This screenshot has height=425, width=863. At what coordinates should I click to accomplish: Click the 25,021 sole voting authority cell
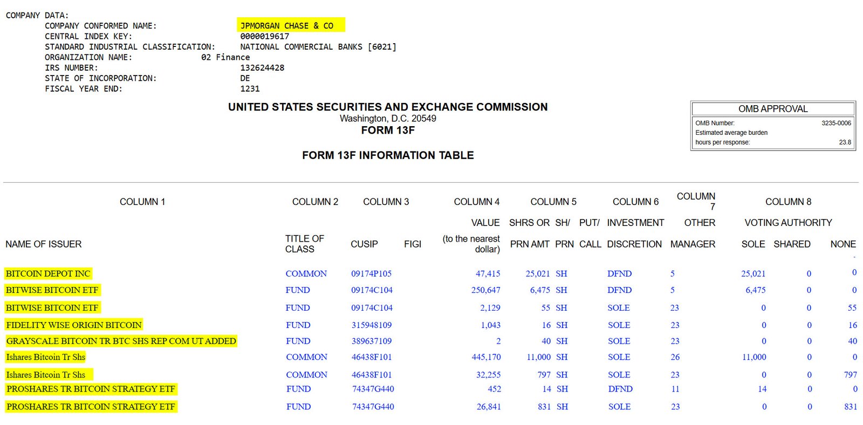coord(753,273)
